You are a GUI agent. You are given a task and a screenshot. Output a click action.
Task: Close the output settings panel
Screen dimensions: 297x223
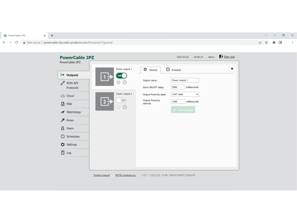pos(232,69)
